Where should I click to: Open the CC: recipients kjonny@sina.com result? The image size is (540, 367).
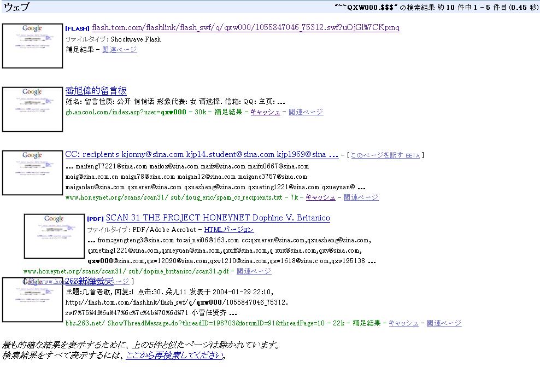(202, 154)
